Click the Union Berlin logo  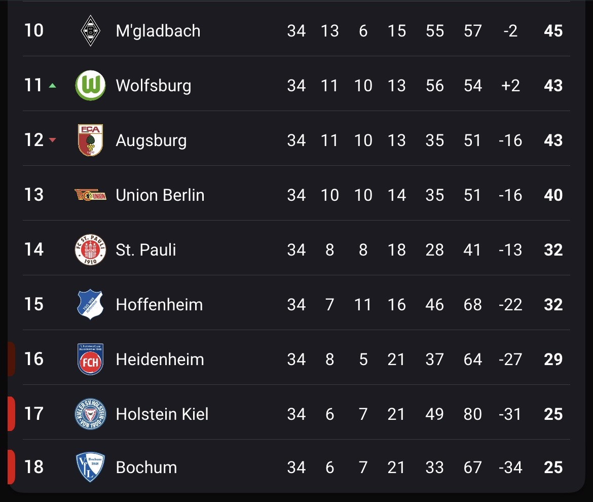90,195
